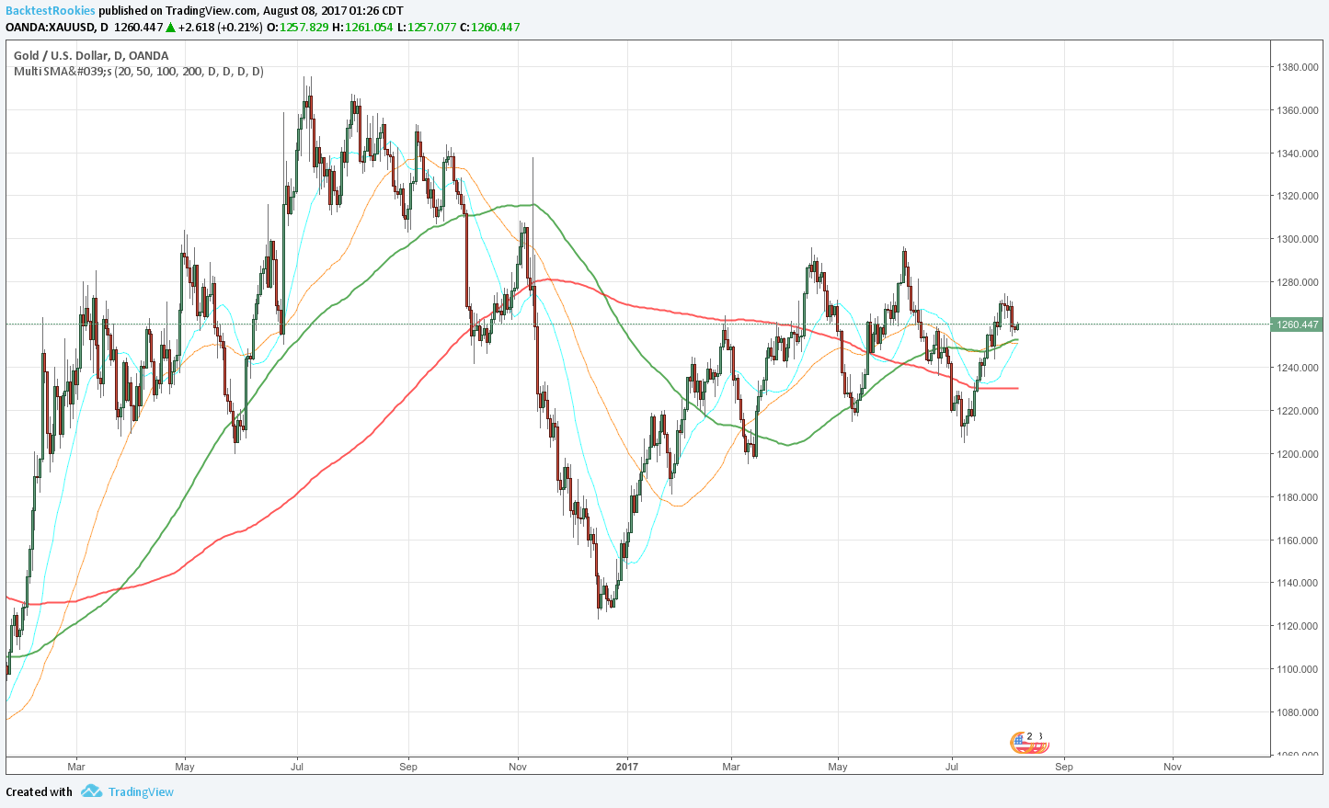This screenshot has height=808, width=1329.
Task: Click the 1320.000 price axis label
Action: [1299, 196]
